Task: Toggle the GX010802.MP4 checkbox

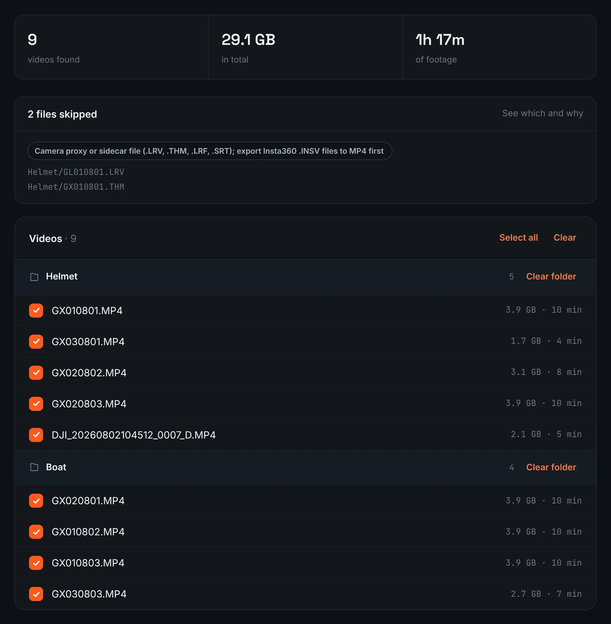Action: (x=36, y=532)
